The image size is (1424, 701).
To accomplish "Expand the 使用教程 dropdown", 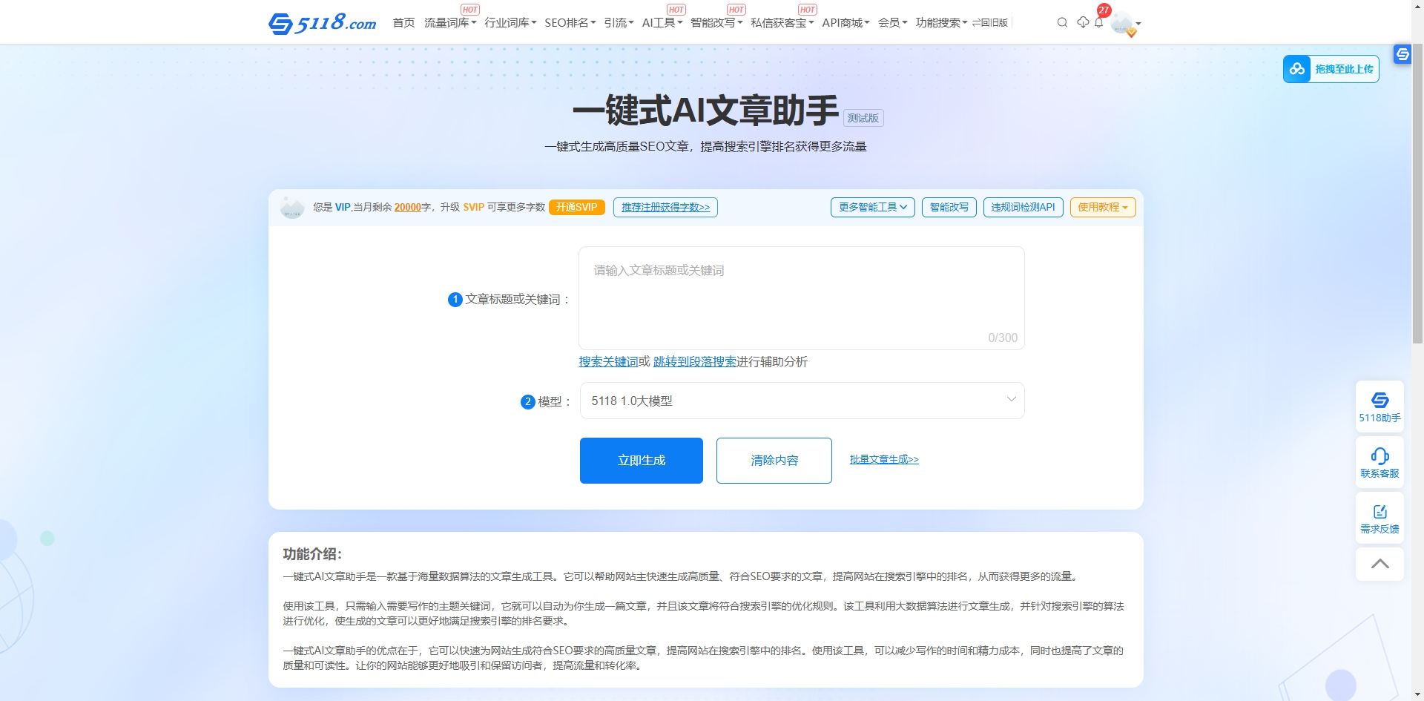I will [1102, 207].
